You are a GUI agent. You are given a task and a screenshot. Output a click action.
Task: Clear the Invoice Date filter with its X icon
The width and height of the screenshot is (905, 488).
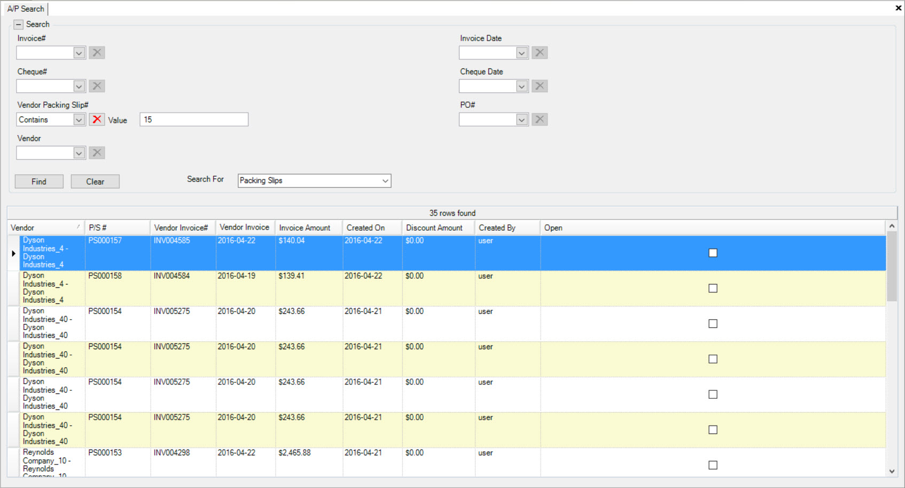click(540, 53)
